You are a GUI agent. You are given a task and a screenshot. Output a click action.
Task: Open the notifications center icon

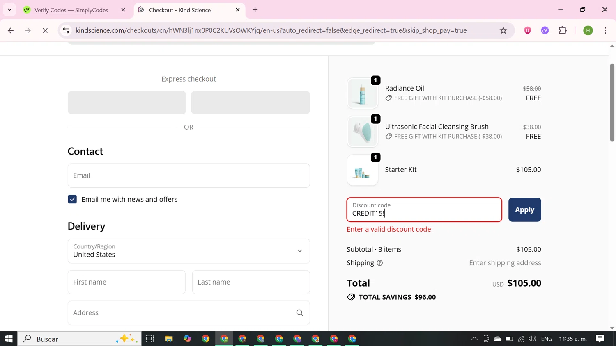(x=600, y=339)
